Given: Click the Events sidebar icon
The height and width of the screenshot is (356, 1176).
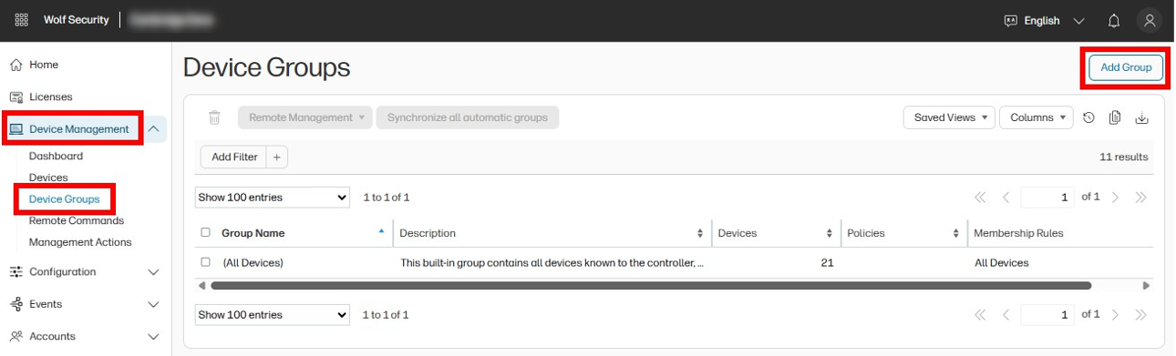Looking at the screenshot, I should coord(15,304).
